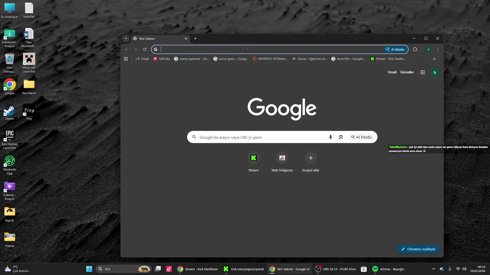Go back with Chrome's back arrow
This screenshot has height=275, width=490.
coord(126,49)
